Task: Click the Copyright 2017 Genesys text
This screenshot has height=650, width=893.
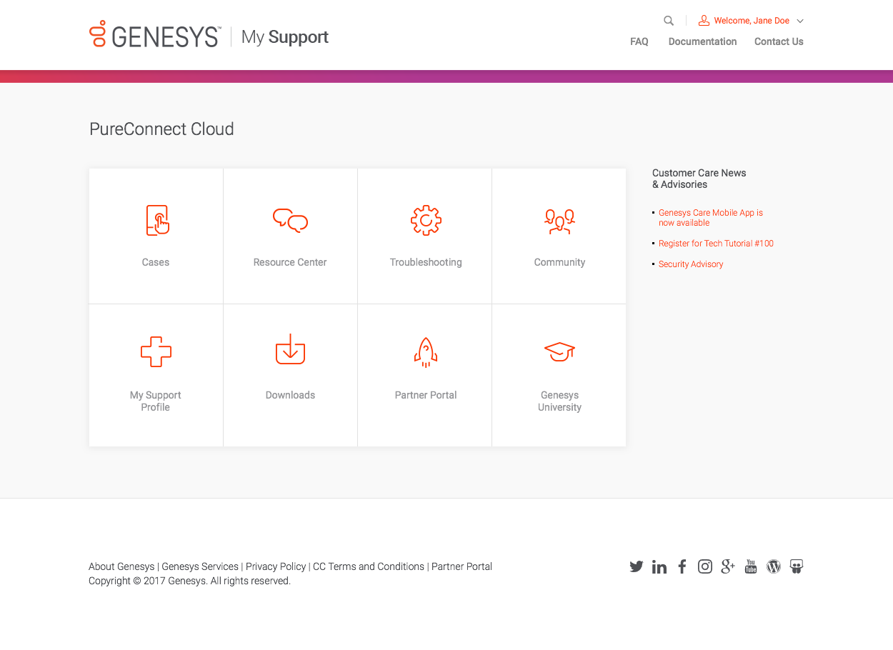Action: 189,581
